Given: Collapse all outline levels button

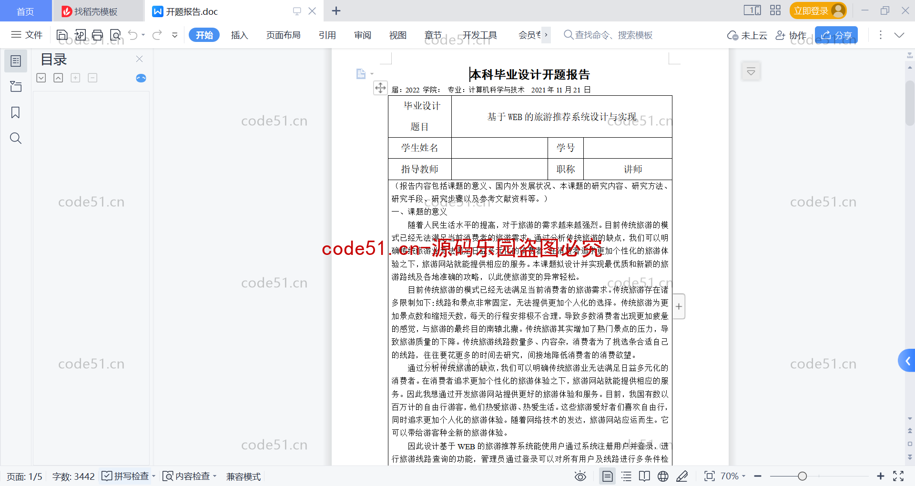Looking at the screenshot, I should pyautogui.click(x=58, y=78).
